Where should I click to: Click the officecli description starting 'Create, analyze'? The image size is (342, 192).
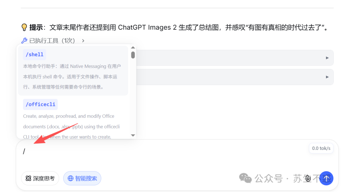72,127
